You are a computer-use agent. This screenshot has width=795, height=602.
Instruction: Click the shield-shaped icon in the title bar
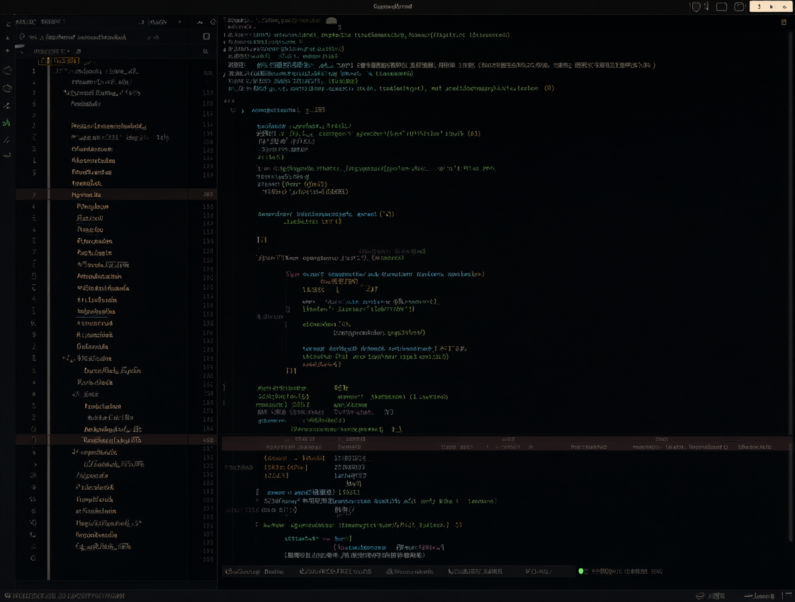click(696, 7)
